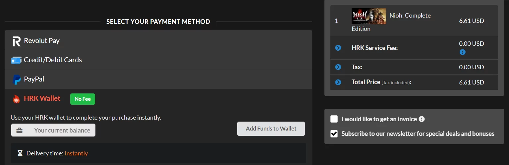Click the Revolut Pay logo icon
Viewport: 509px width, 165px height.
17,41
